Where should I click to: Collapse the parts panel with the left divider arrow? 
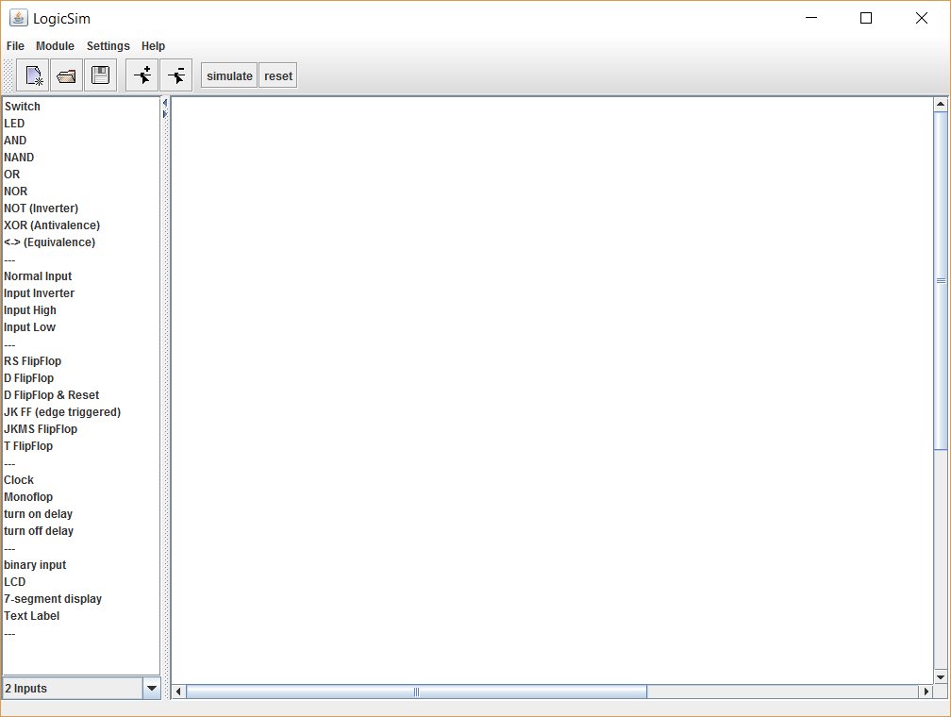point(165,102)
